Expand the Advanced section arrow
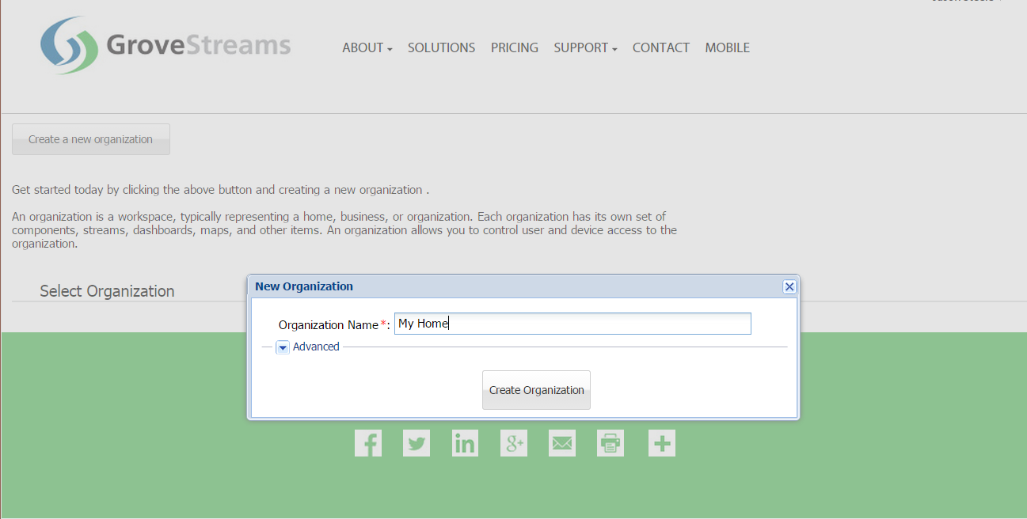Image resolution: width=1027 pixels, height=519 pixels. pos(283,347)
